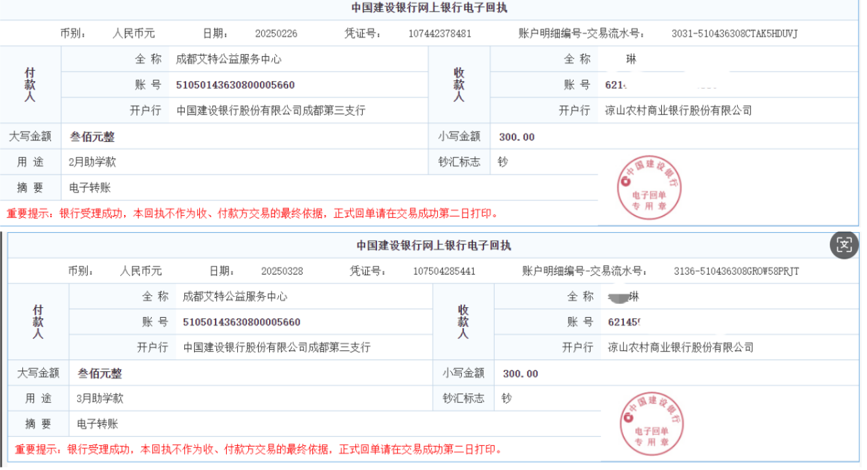The height and width of the screenshot is (470, 867).
Task: Click payee bank 凉山农村商业银行股份有限公司 in the March receipt
Action: [681, 348]
